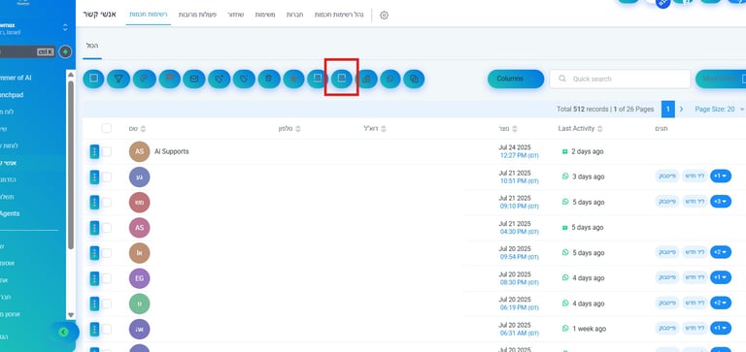The width and height of the screenshot is (746, 352).
Task: Expand +2 tags on 09:54 PM row
Action: [721, 252]
